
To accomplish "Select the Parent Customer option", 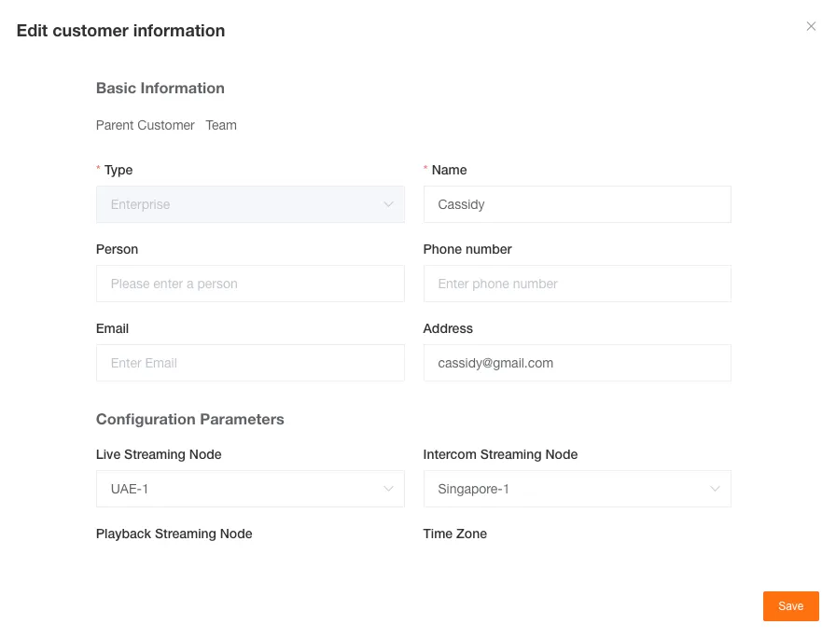I will [x=146, y=125].
